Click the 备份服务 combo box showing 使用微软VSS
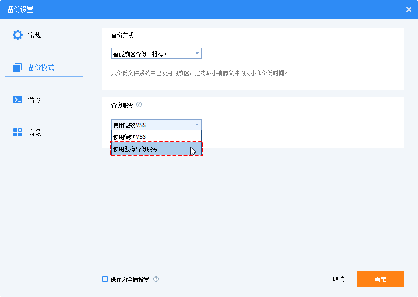The width and height of the screenshot is (418, 297). click(x=152, y=125)
